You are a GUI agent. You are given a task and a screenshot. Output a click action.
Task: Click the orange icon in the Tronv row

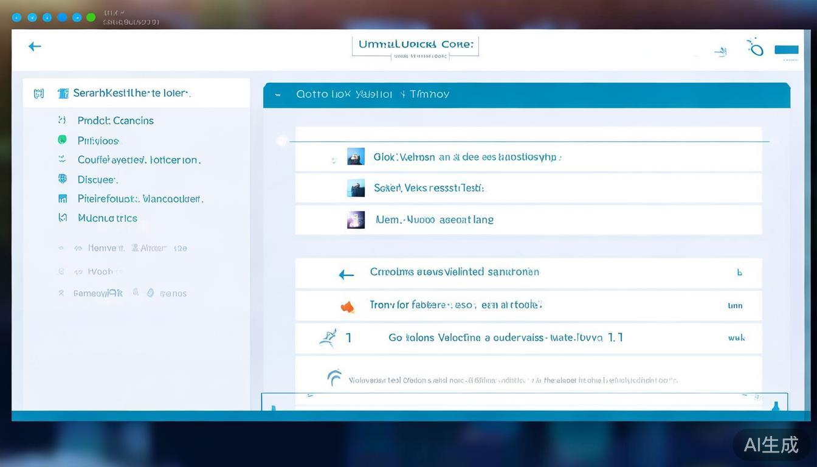tap(348, 306)
